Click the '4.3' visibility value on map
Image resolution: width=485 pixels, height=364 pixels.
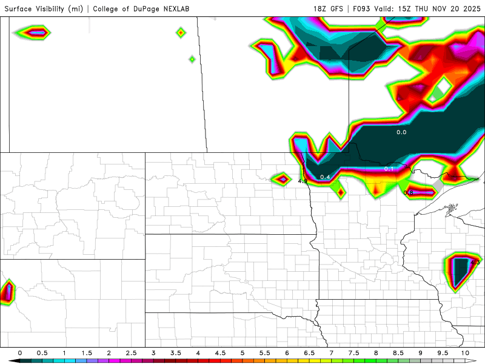click(x=475, y=263)
